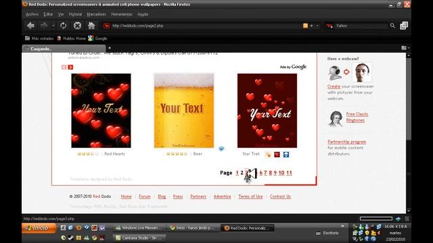Switch to the Inicio Chrome taskbar window
The image size is (433, 243).
pyautogui.click(x=193, y=228)
